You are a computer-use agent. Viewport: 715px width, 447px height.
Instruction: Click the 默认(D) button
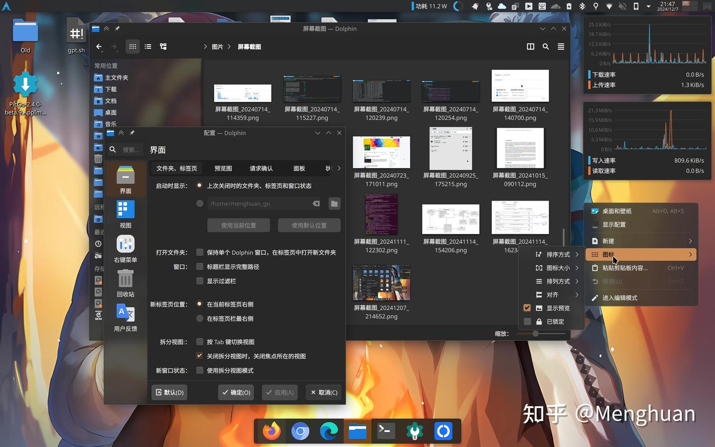tap(169, 392)
